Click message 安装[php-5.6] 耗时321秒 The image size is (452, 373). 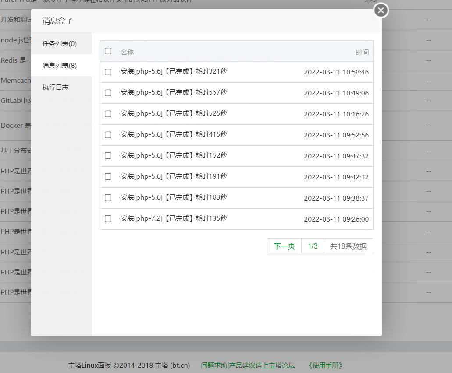point(174,71)
